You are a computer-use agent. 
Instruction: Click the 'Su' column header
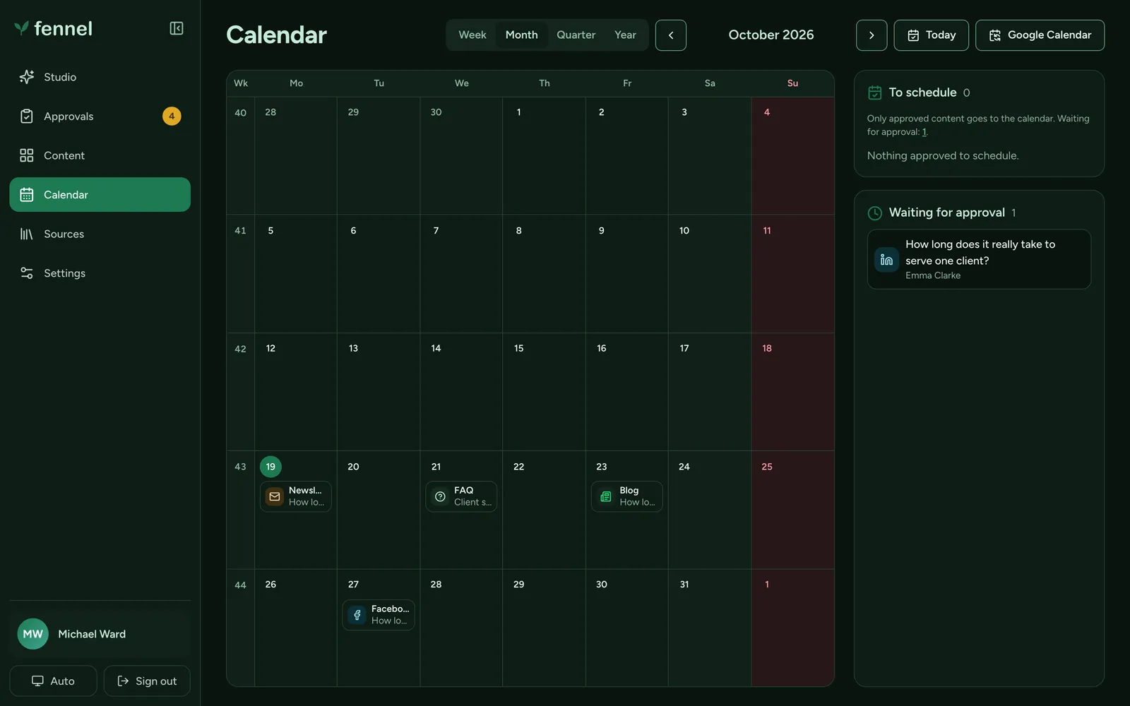click(x=792, y=83)
